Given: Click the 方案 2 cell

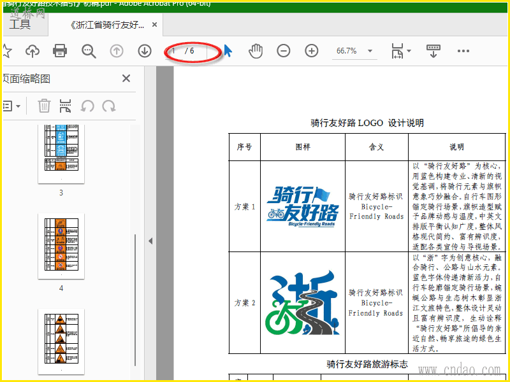Looking at the screenshot, I should pos(245,303).
